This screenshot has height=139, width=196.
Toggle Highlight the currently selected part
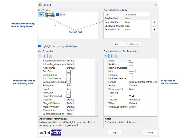click(40, 46)
